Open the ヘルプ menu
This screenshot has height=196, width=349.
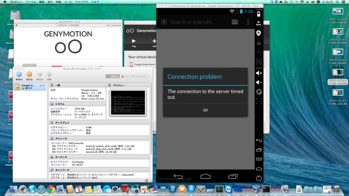tap(95, 2)
